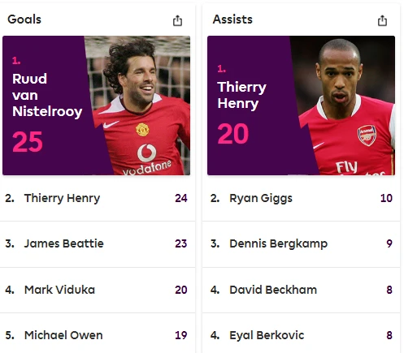404x353 pixels.
Task: Open Ryan Giggs player row
Action: [x=301, y=198]
